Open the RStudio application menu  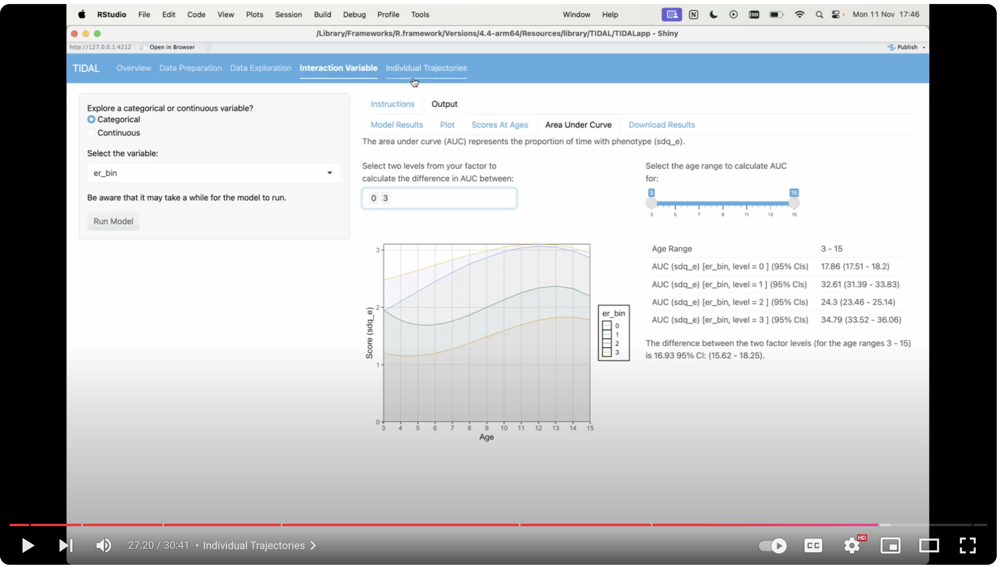[x=111, y=14]
